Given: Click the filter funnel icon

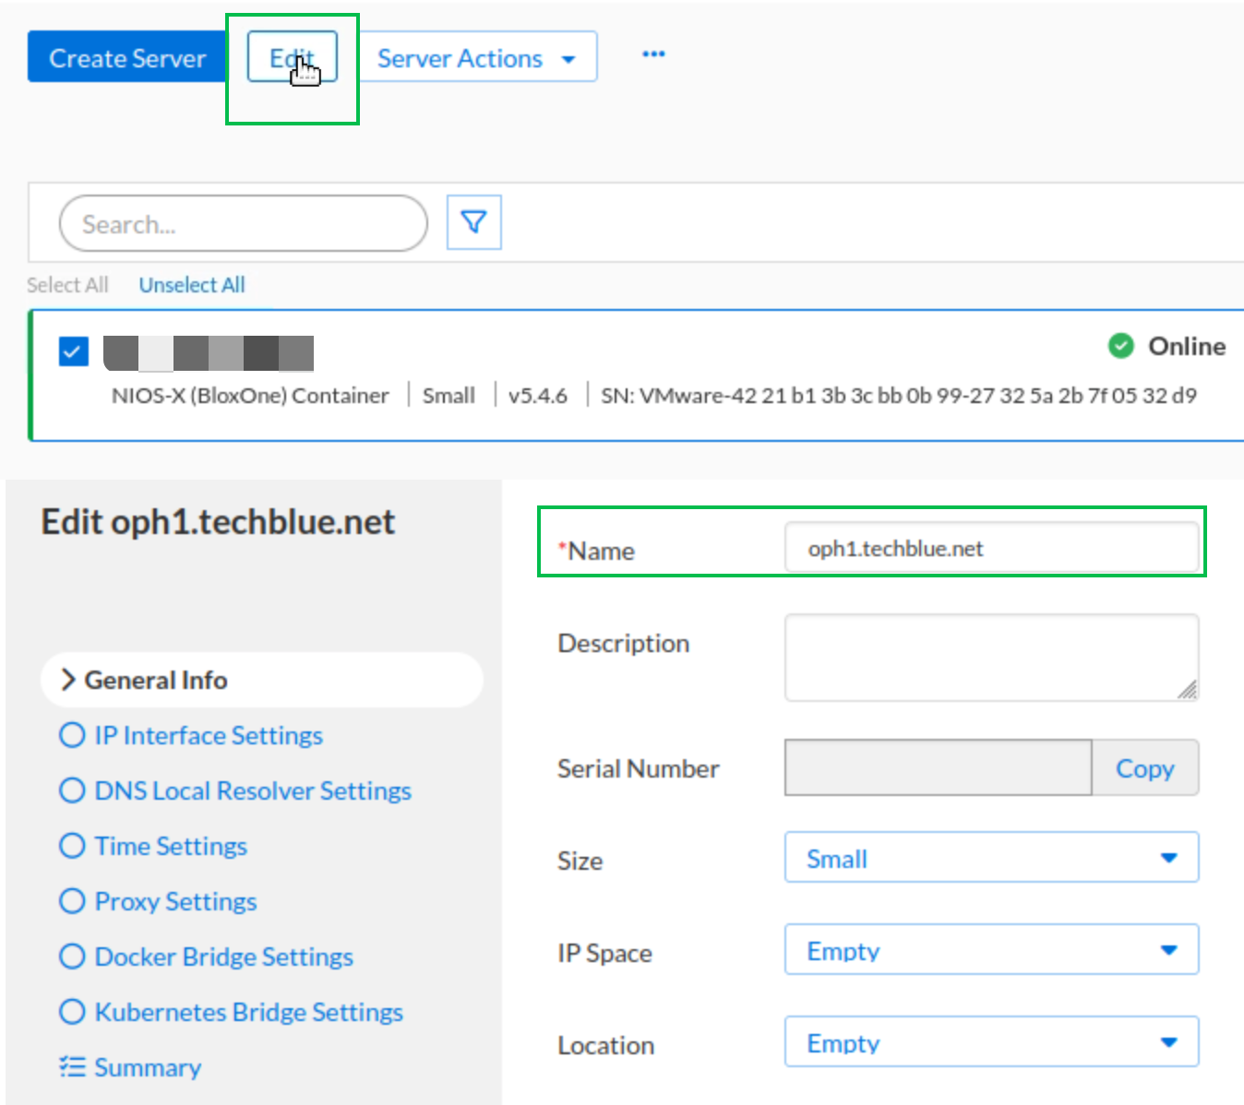Looking at the screenshot, I should [473, 222].
